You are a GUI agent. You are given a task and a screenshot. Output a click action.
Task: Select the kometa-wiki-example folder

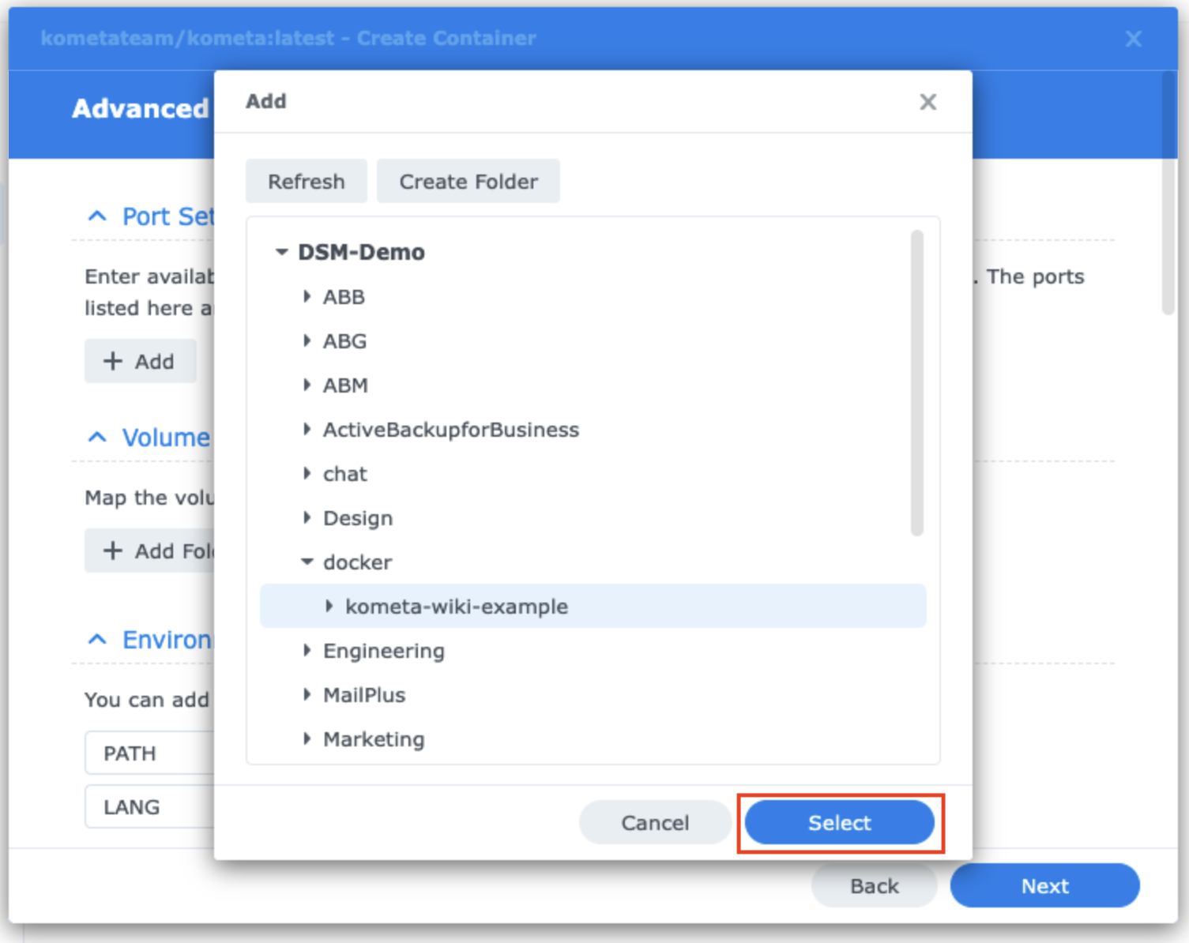pyautogui.click(x=593, y=606)
